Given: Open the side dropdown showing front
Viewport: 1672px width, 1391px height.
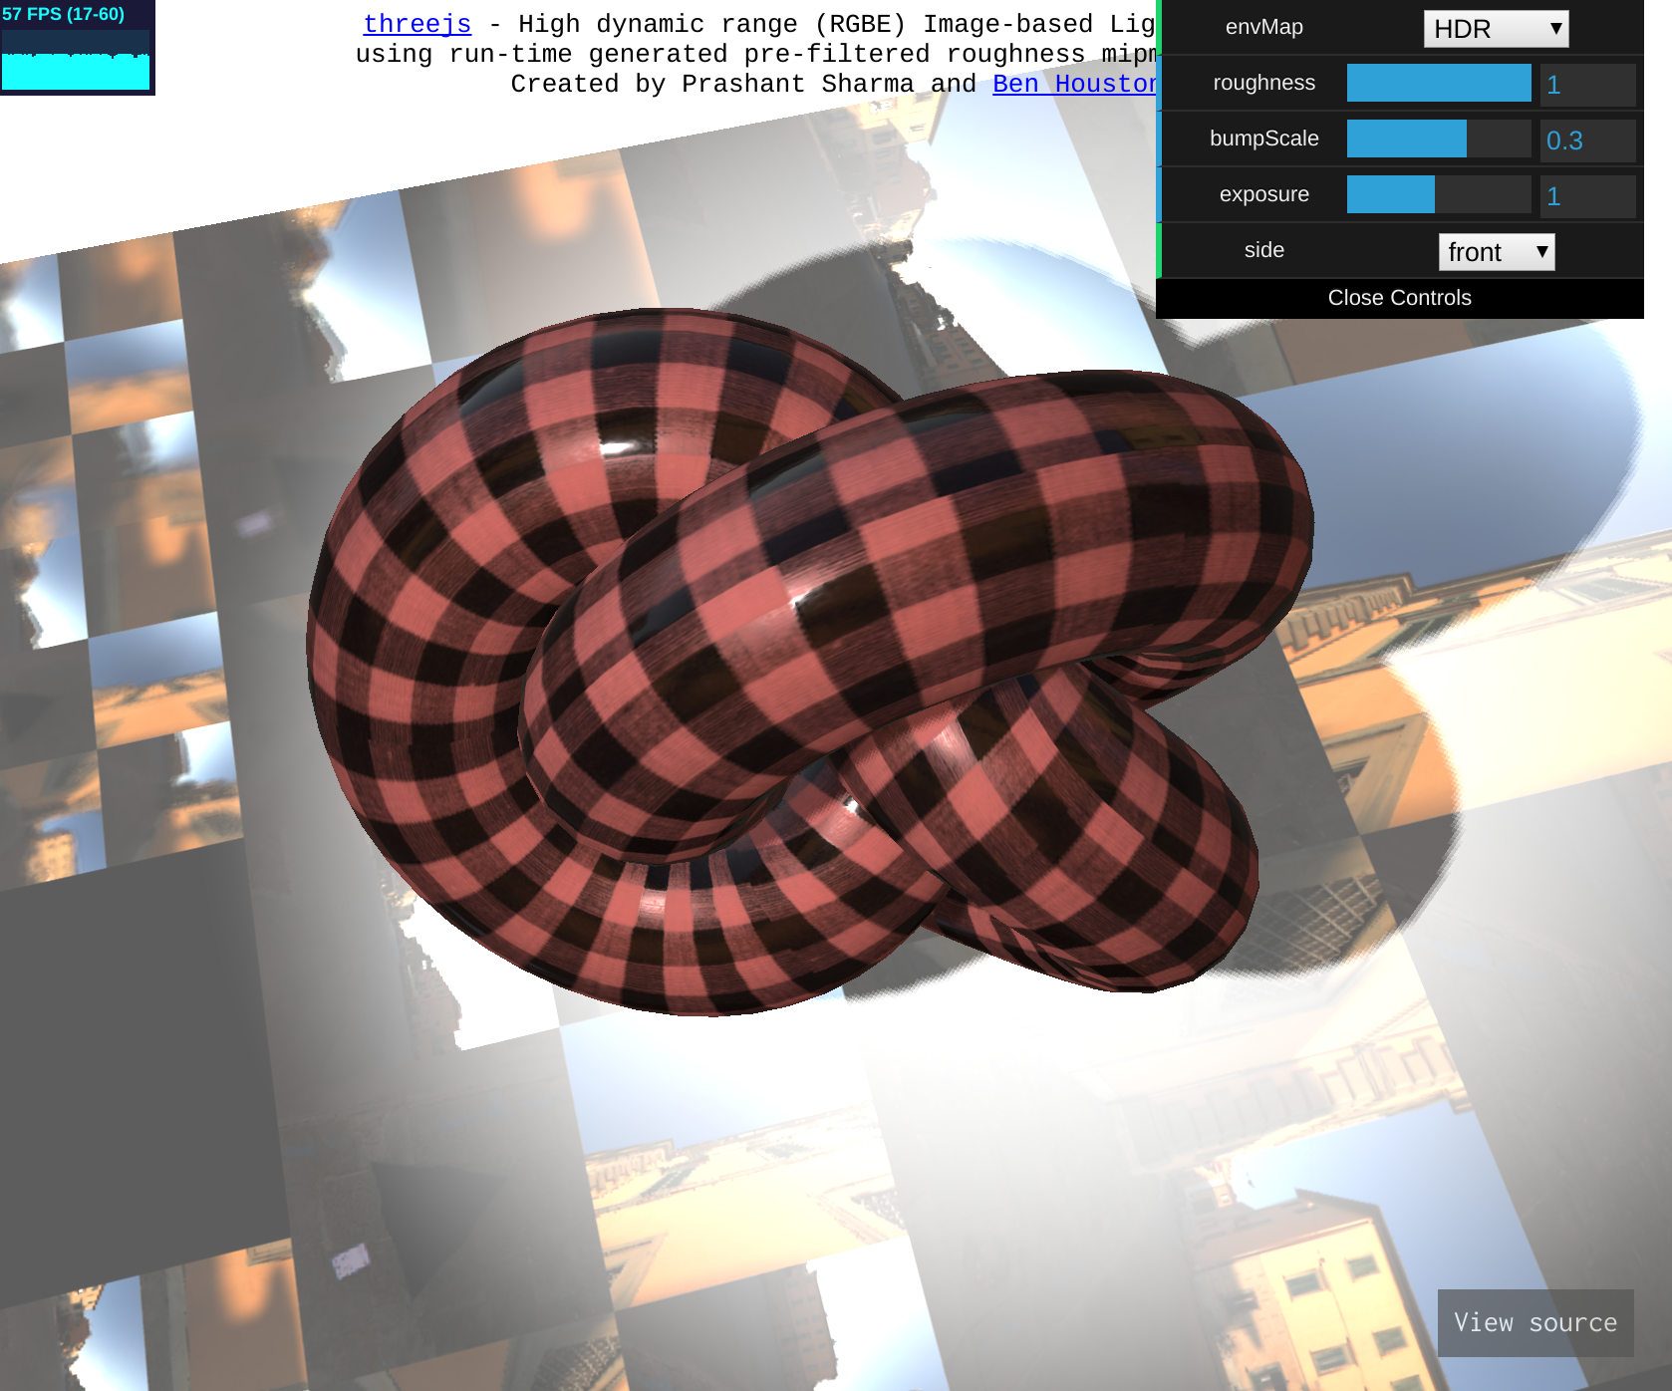Looking at the screenshot, I should 1495,252.
